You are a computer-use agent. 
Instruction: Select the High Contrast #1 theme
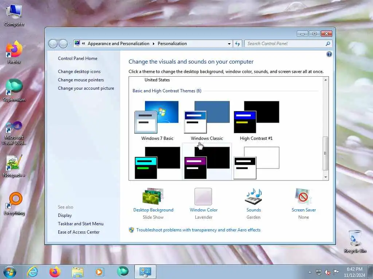[256, 121]
